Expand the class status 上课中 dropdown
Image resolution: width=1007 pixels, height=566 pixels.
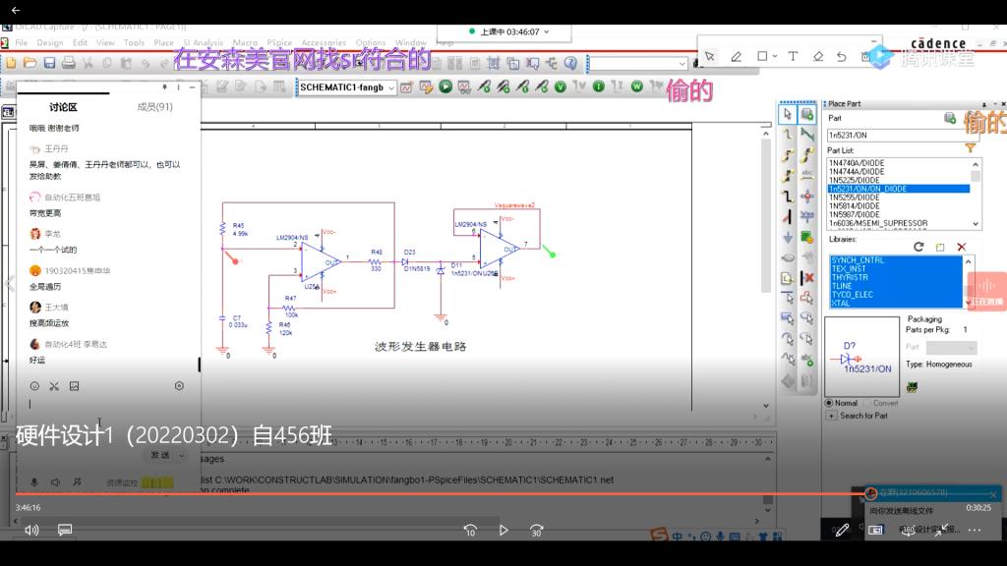(547, 31)
